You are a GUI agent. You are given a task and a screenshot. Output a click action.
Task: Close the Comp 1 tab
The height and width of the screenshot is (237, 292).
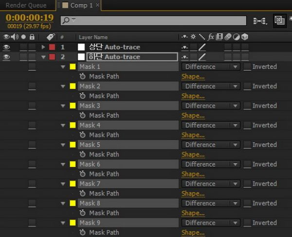[97, 5]
